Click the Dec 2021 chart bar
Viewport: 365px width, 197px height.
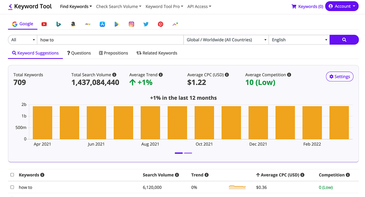pyautogui.click(x=258, y=123)
